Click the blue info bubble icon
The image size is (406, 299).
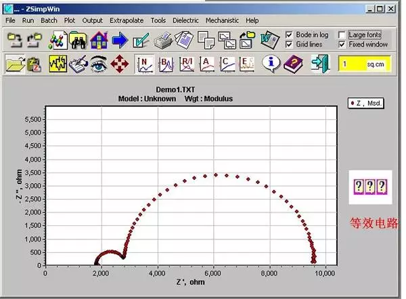(271, 64)
